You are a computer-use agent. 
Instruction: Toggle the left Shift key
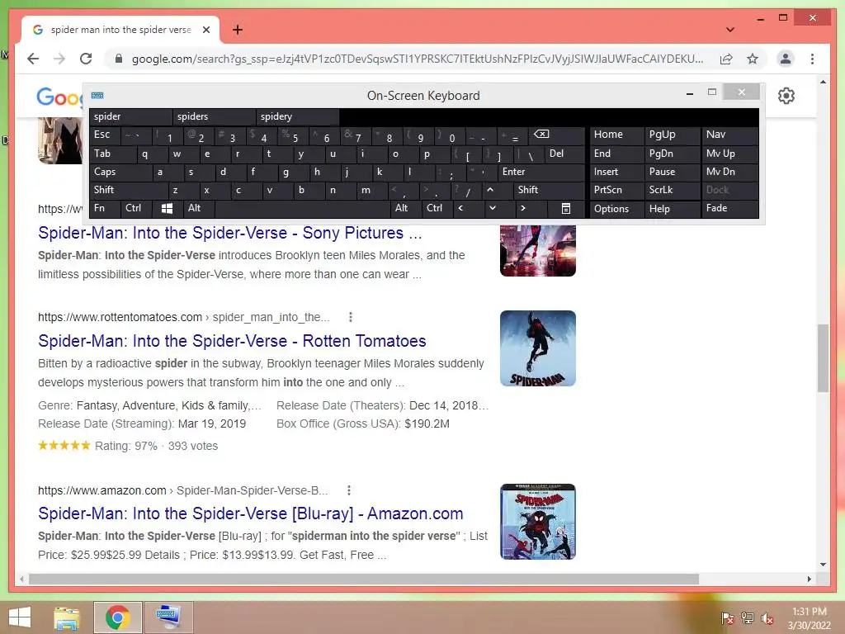tap(128, 190)
